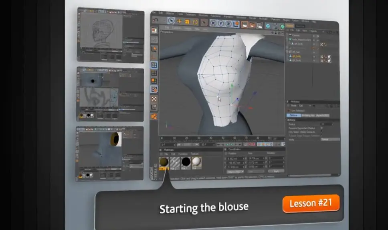
Task: Open the Object dropdown below coordinate fields
Action: tap(235, 172)
